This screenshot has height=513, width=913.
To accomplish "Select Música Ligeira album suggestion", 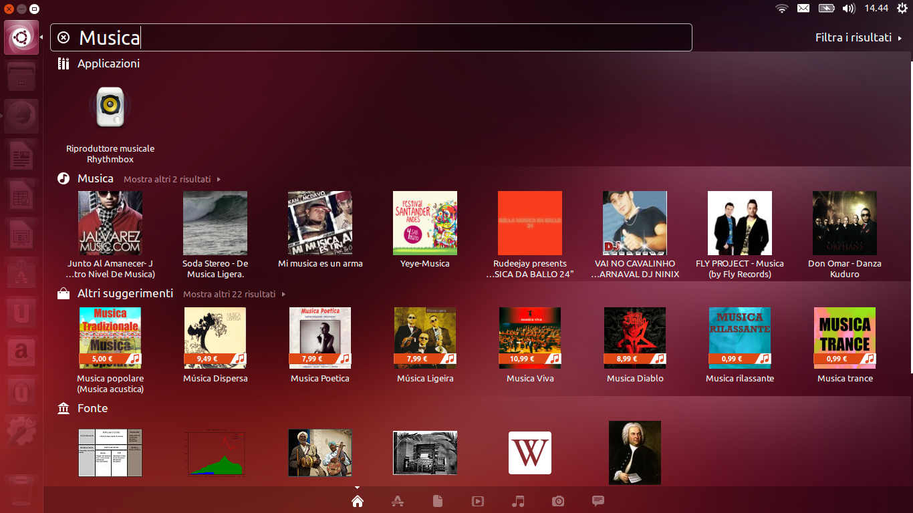I will click(x=425, y=338).
